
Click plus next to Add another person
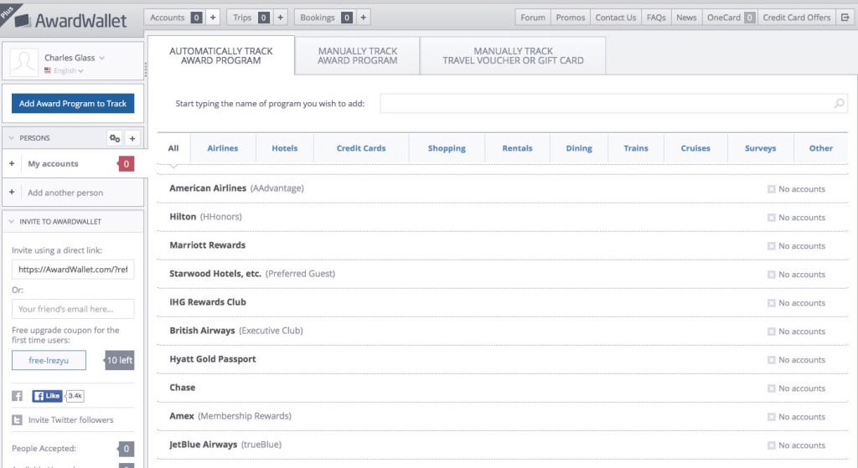(x=12, y=193)
